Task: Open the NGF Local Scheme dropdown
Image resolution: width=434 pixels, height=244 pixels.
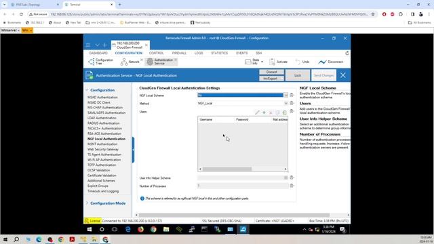Action: [x=285, y=95]
